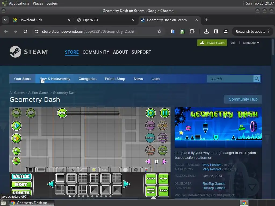Viewport: 275px width, 206px height.
Task: Click the Copy round button in editor
Action: tap(150, 126)
